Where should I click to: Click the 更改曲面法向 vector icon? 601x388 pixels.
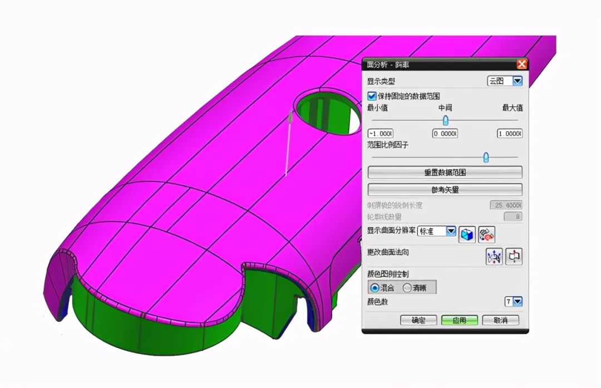click(494, 257)
